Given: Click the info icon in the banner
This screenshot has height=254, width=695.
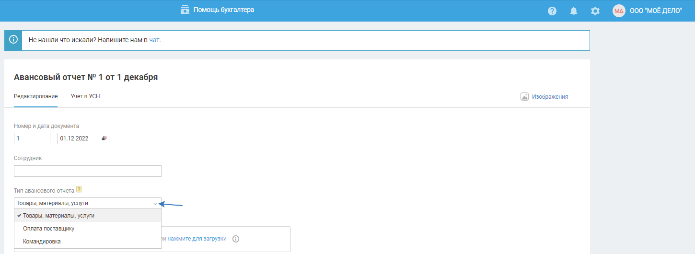Looking at the screenshot, I should pyautogui.click(x=13, y=40).
